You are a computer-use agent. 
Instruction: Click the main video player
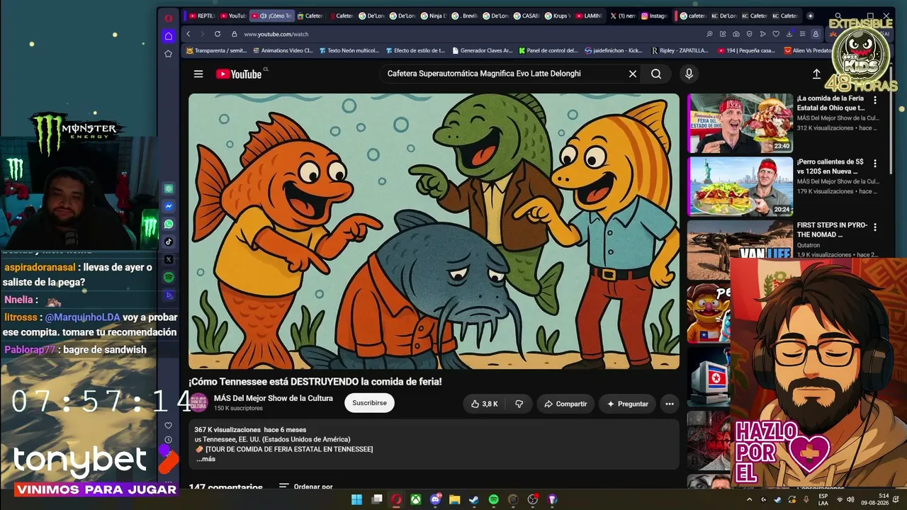[434, 231]
